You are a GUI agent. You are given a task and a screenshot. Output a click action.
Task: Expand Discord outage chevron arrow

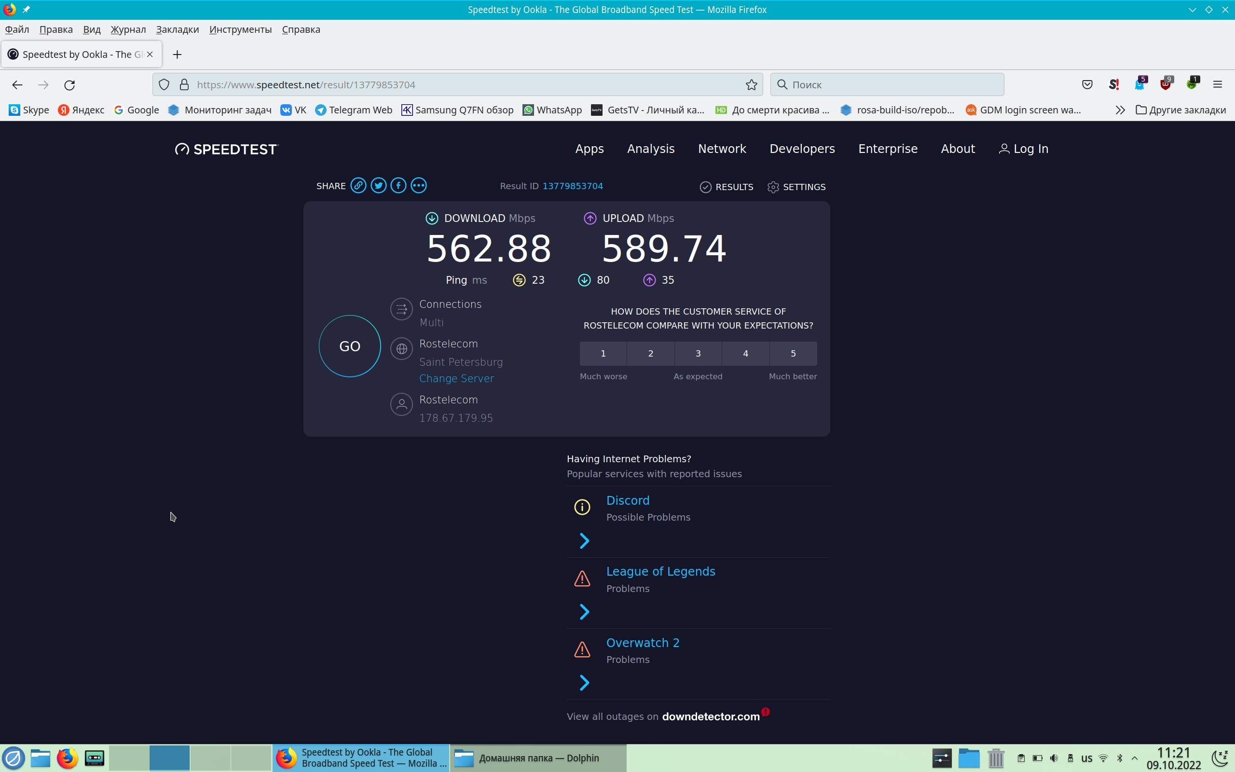[584, 541]
